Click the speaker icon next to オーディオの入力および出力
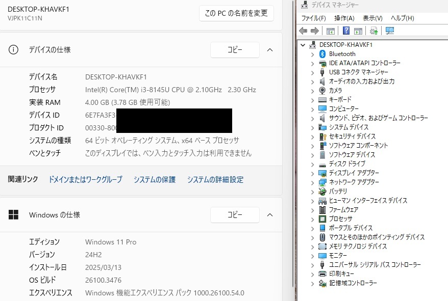This screenshot has height=301, width=448. pyautogui.click(x=322, y=81)
